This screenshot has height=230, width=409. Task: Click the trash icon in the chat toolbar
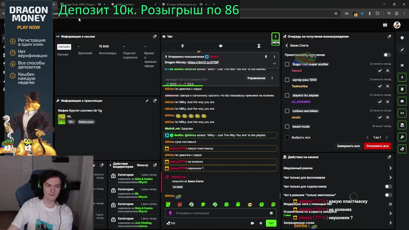coord(182,46)
